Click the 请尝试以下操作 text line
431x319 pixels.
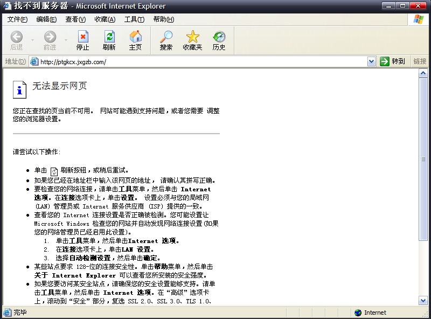pos(36,152)
